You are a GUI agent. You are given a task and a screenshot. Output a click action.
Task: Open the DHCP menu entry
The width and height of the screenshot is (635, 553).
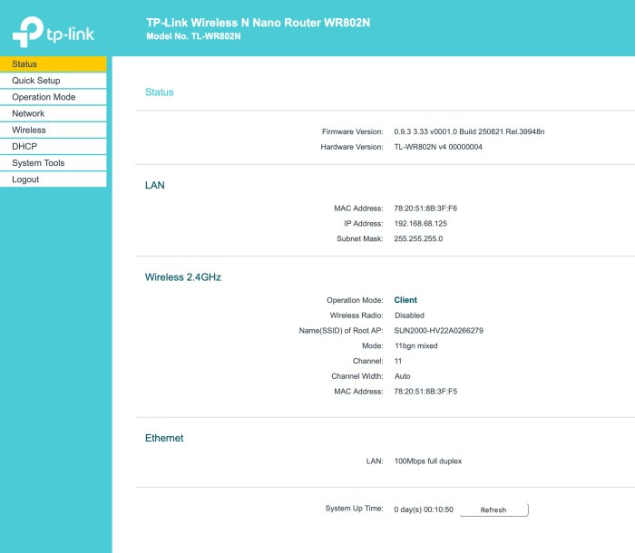coord(53,147)
